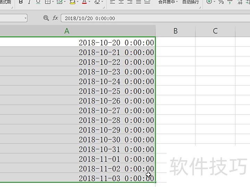250x187 pixels.
Task: Justify text alignment
Action: pos(139,2)
